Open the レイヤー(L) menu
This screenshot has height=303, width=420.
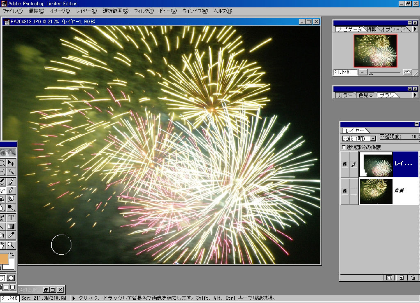[x=86, y=11]
